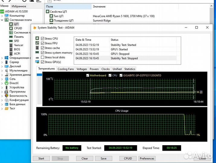Uncheck Stress CPU
This screenshot has height=163, width=216.
tap(43, 39)
